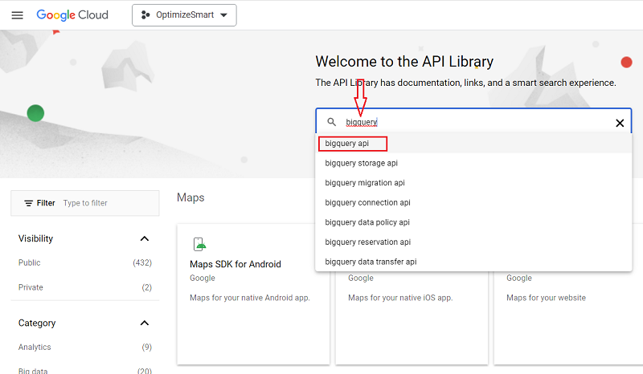Click the Maps SDK for Android icon
Screen dimensions: 643x374
(199, 244)
